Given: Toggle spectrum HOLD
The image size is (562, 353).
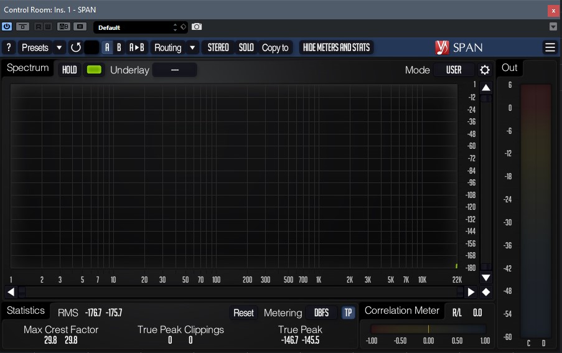Looking at the screenshot, I should coord(70,70).
